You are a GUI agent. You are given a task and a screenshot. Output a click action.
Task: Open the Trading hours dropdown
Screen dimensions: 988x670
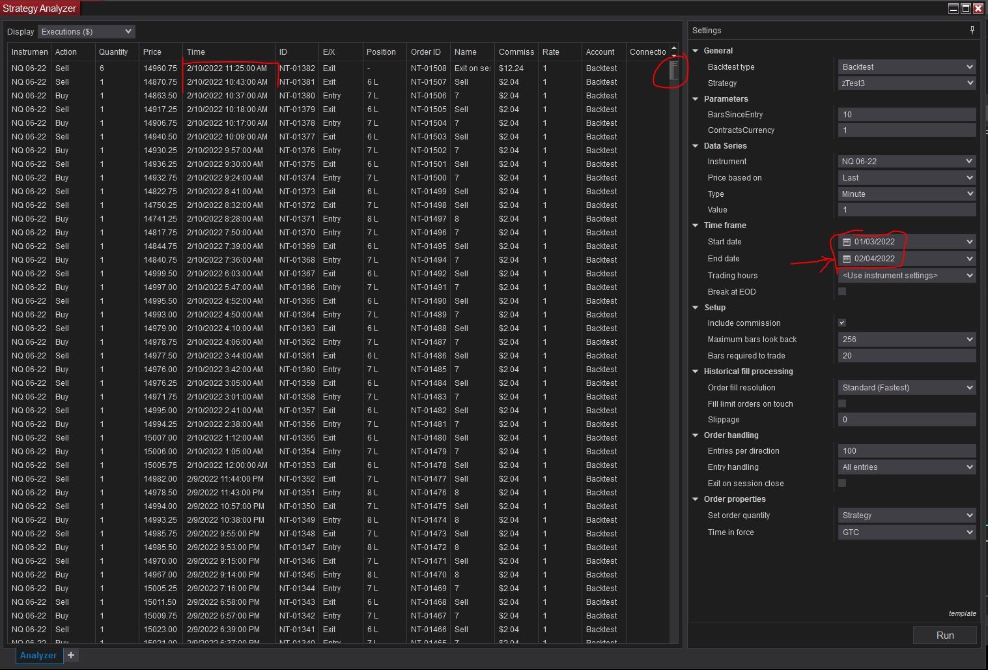(907, 275)
